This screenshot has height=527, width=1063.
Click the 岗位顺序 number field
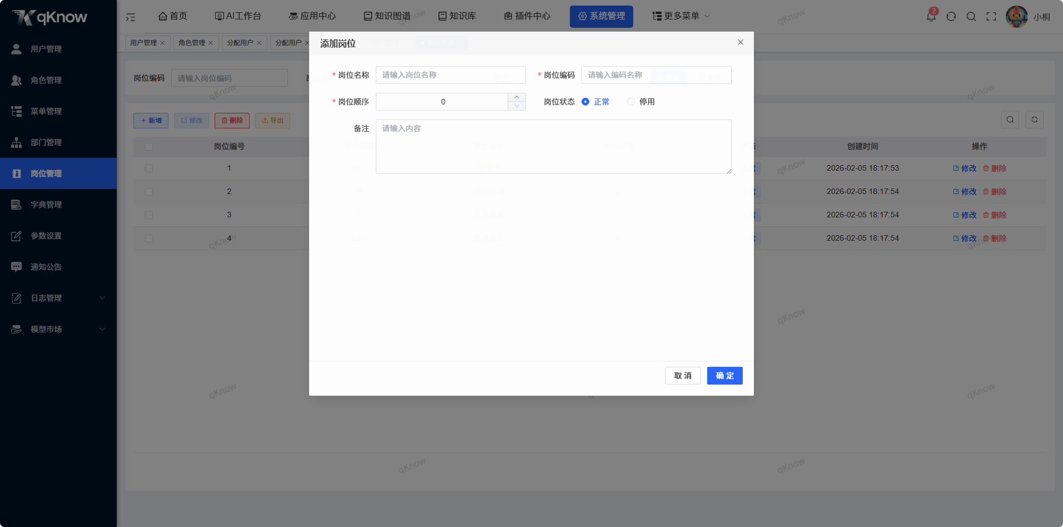[442, 102]
